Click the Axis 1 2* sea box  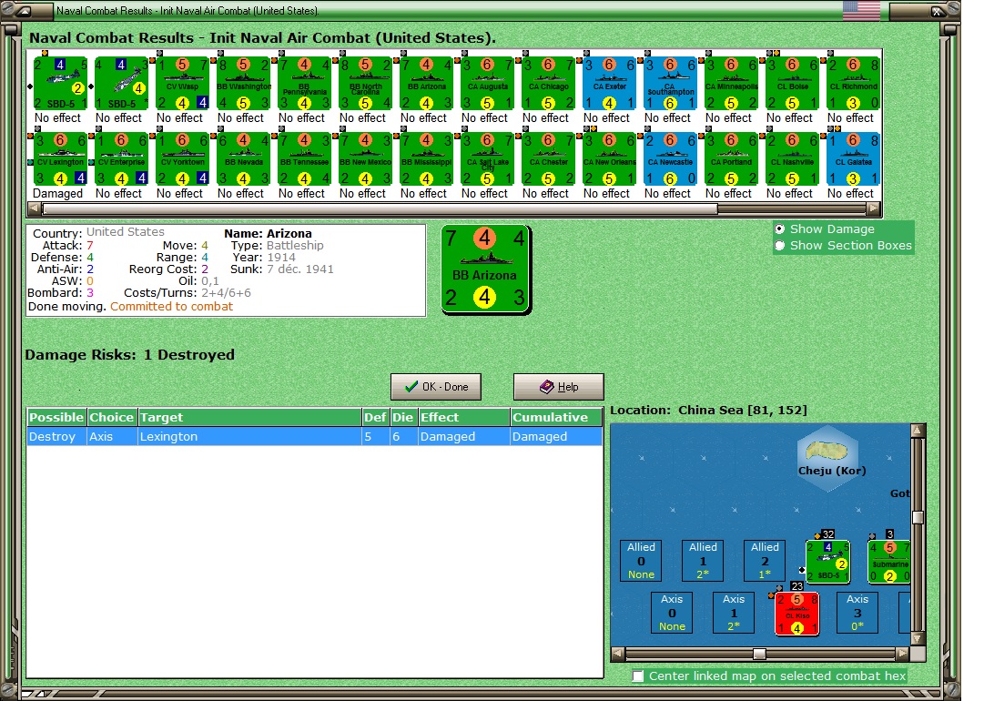point(734,613)
